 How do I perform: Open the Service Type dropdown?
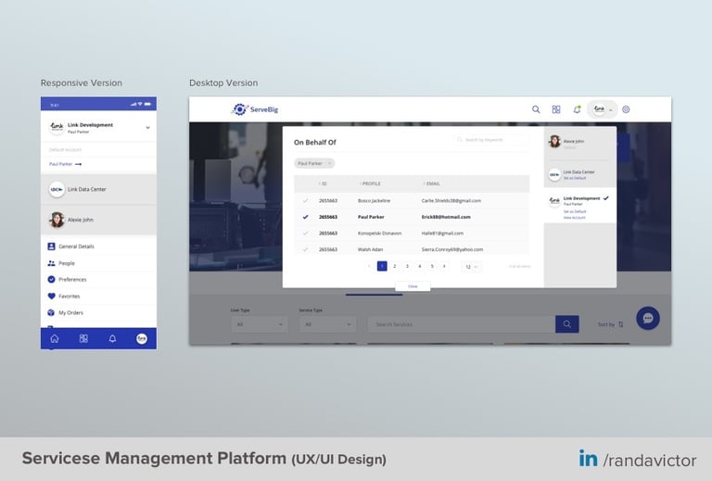pyautogui.click(x=327, y=324)
